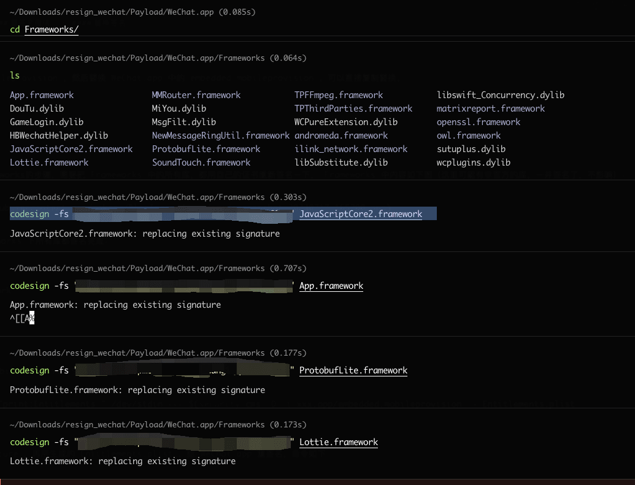The image size is (635, 485).
Task: Click App.framework in the ls listing
Action: coord(42,95)
